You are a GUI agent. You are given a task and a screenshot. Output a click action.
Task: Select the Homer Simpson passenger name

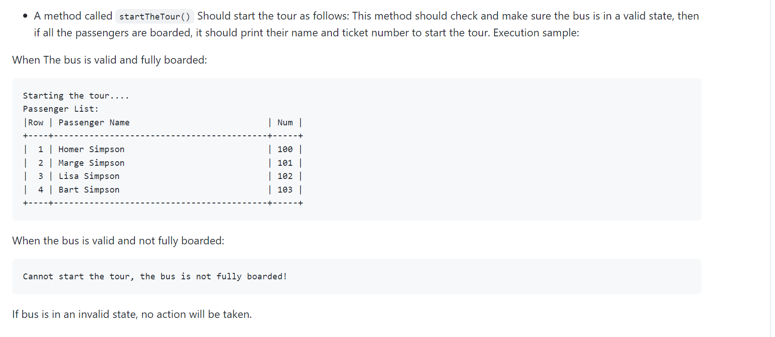pos(91,149)
